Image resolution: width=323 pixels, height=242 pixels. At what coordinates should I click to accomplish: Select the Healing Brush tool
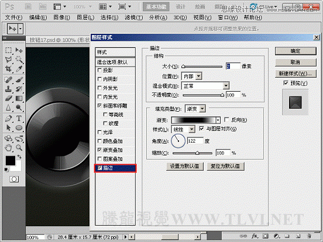pos(8,79)
